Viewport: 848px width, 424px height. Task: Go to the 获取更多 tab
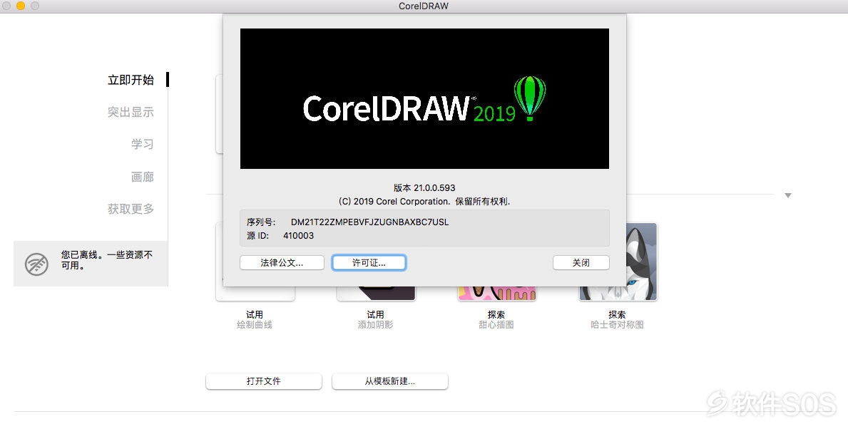131,209
